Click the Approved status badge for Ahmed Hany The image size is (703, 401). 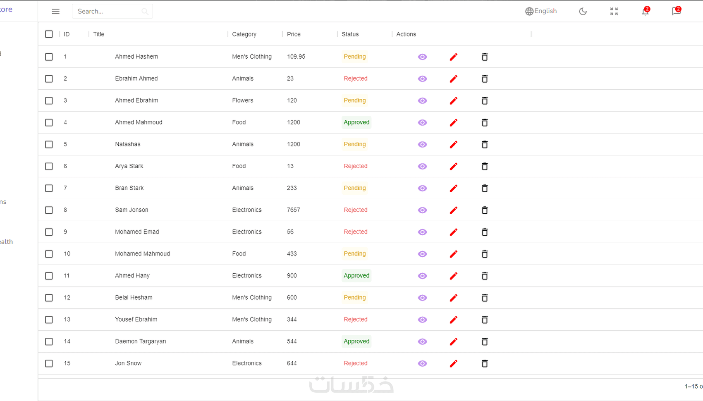coord(356,276)
